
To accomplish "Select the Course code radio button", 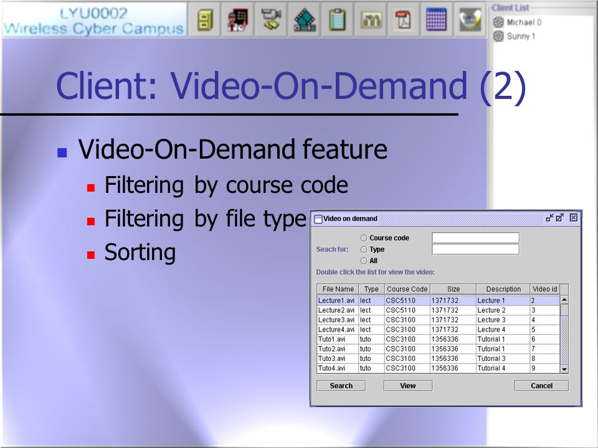I will (x=363, y=238).
